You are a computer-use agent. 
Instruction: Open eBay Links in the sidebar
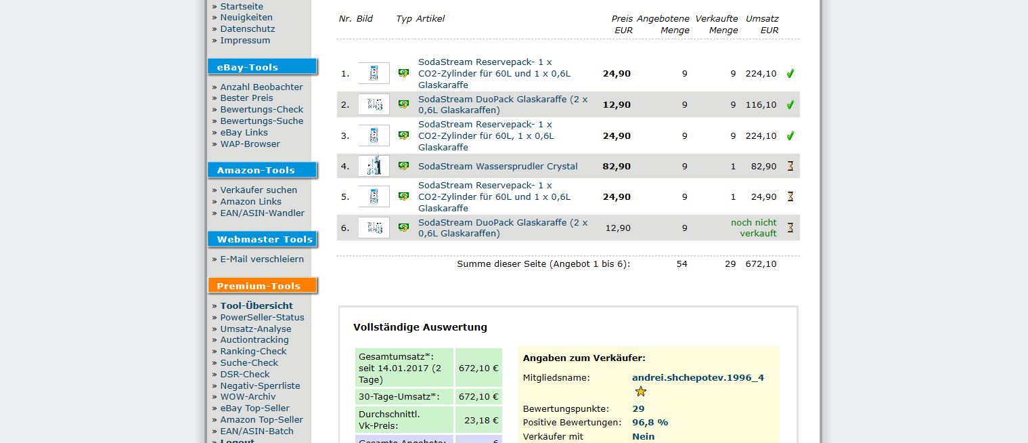[x=244, y=132]
